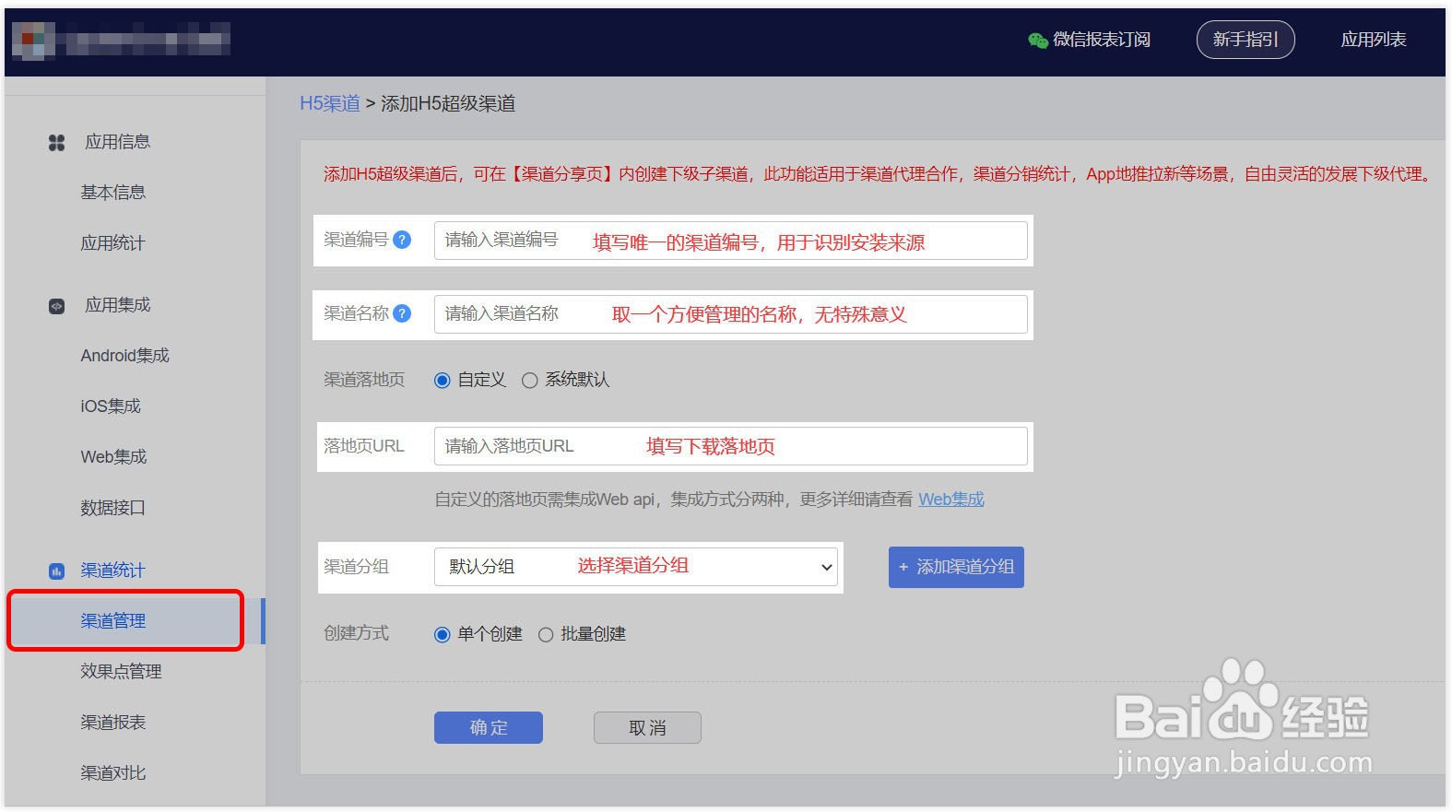
Task: Open 渠道对比 in sidebar
Action: [112, 773]
